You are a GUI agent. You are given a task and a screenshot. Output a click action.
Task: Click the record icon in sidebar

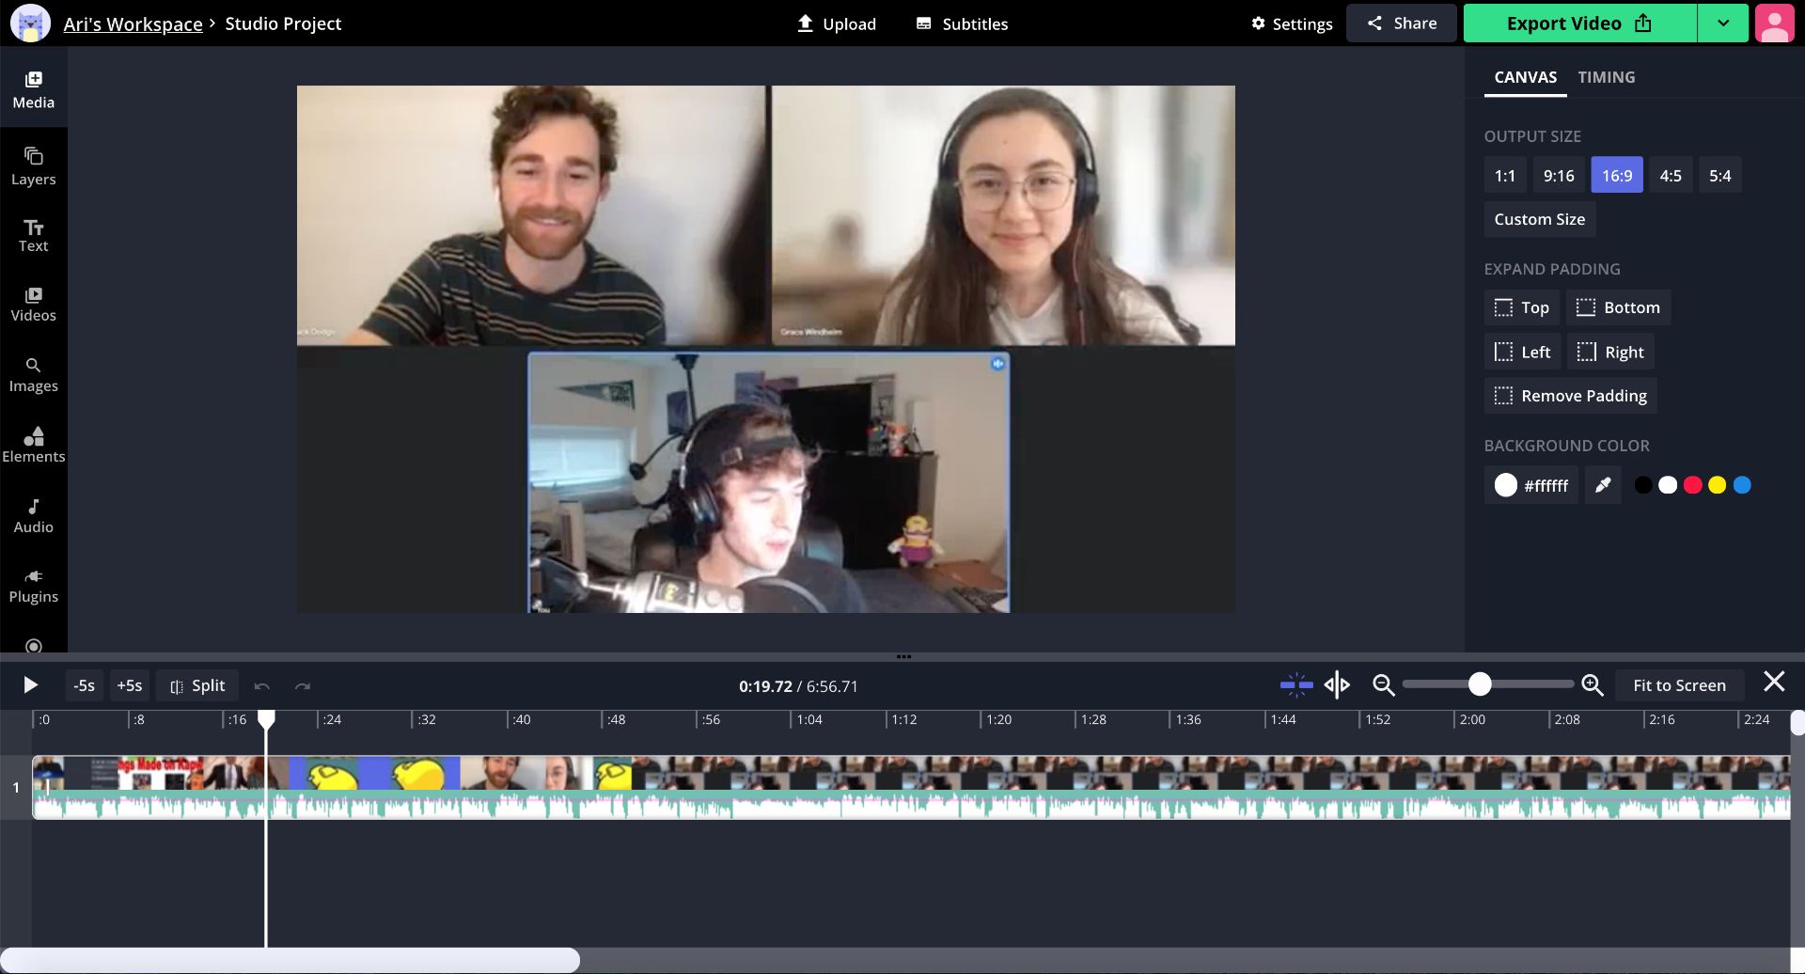coord(34,646)
